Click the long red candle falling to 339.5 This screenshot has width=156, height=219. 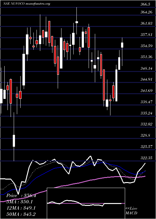point(104,85)
